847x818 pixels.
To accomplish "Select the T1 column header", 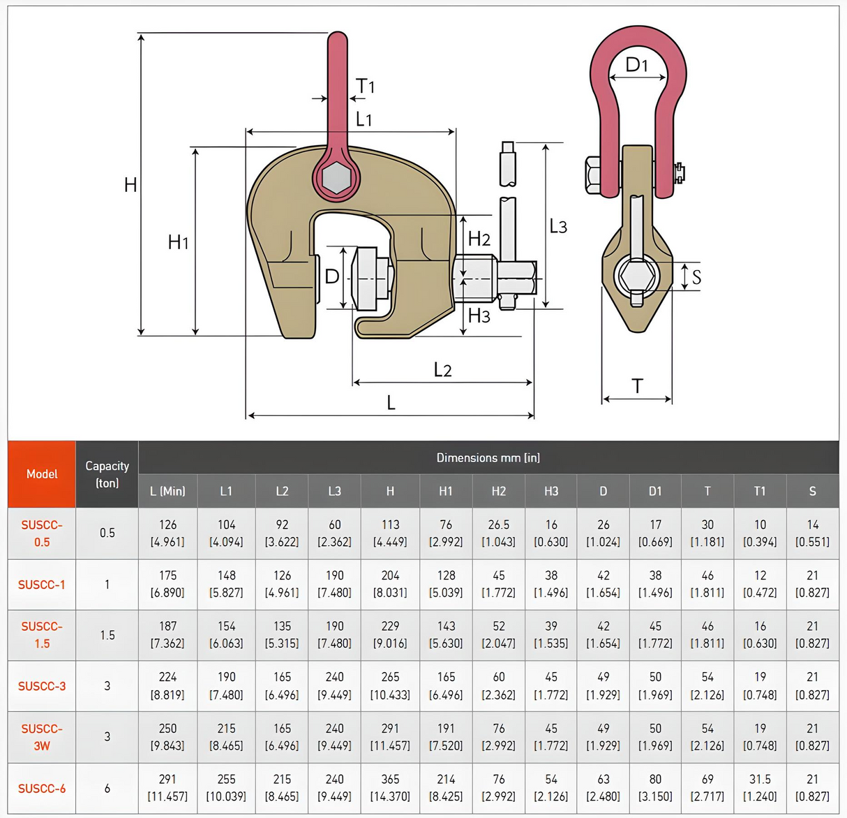I will pos(760,491).
